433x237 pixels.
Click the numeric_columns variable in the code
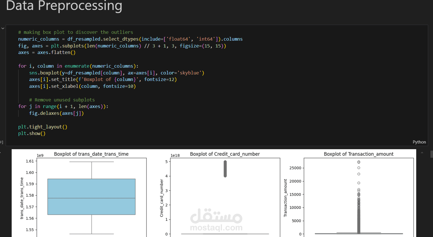38,39
